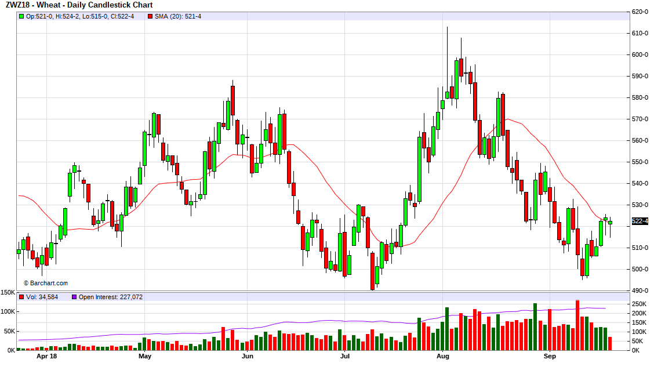Select the Open Interest: 227,072 label

111,297
